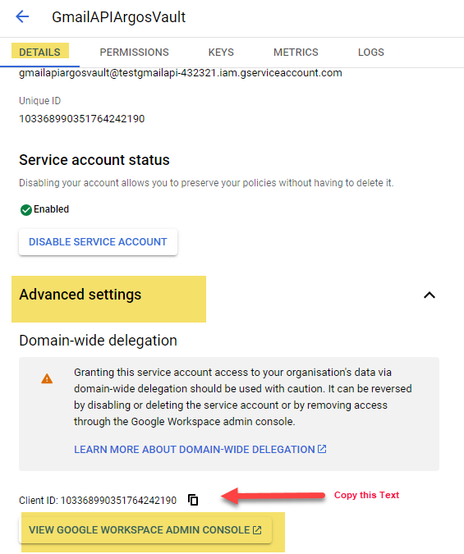Click the Service account status heading
Image resolution: width=464 pixels, height=554 pixels.
(94, 160)
